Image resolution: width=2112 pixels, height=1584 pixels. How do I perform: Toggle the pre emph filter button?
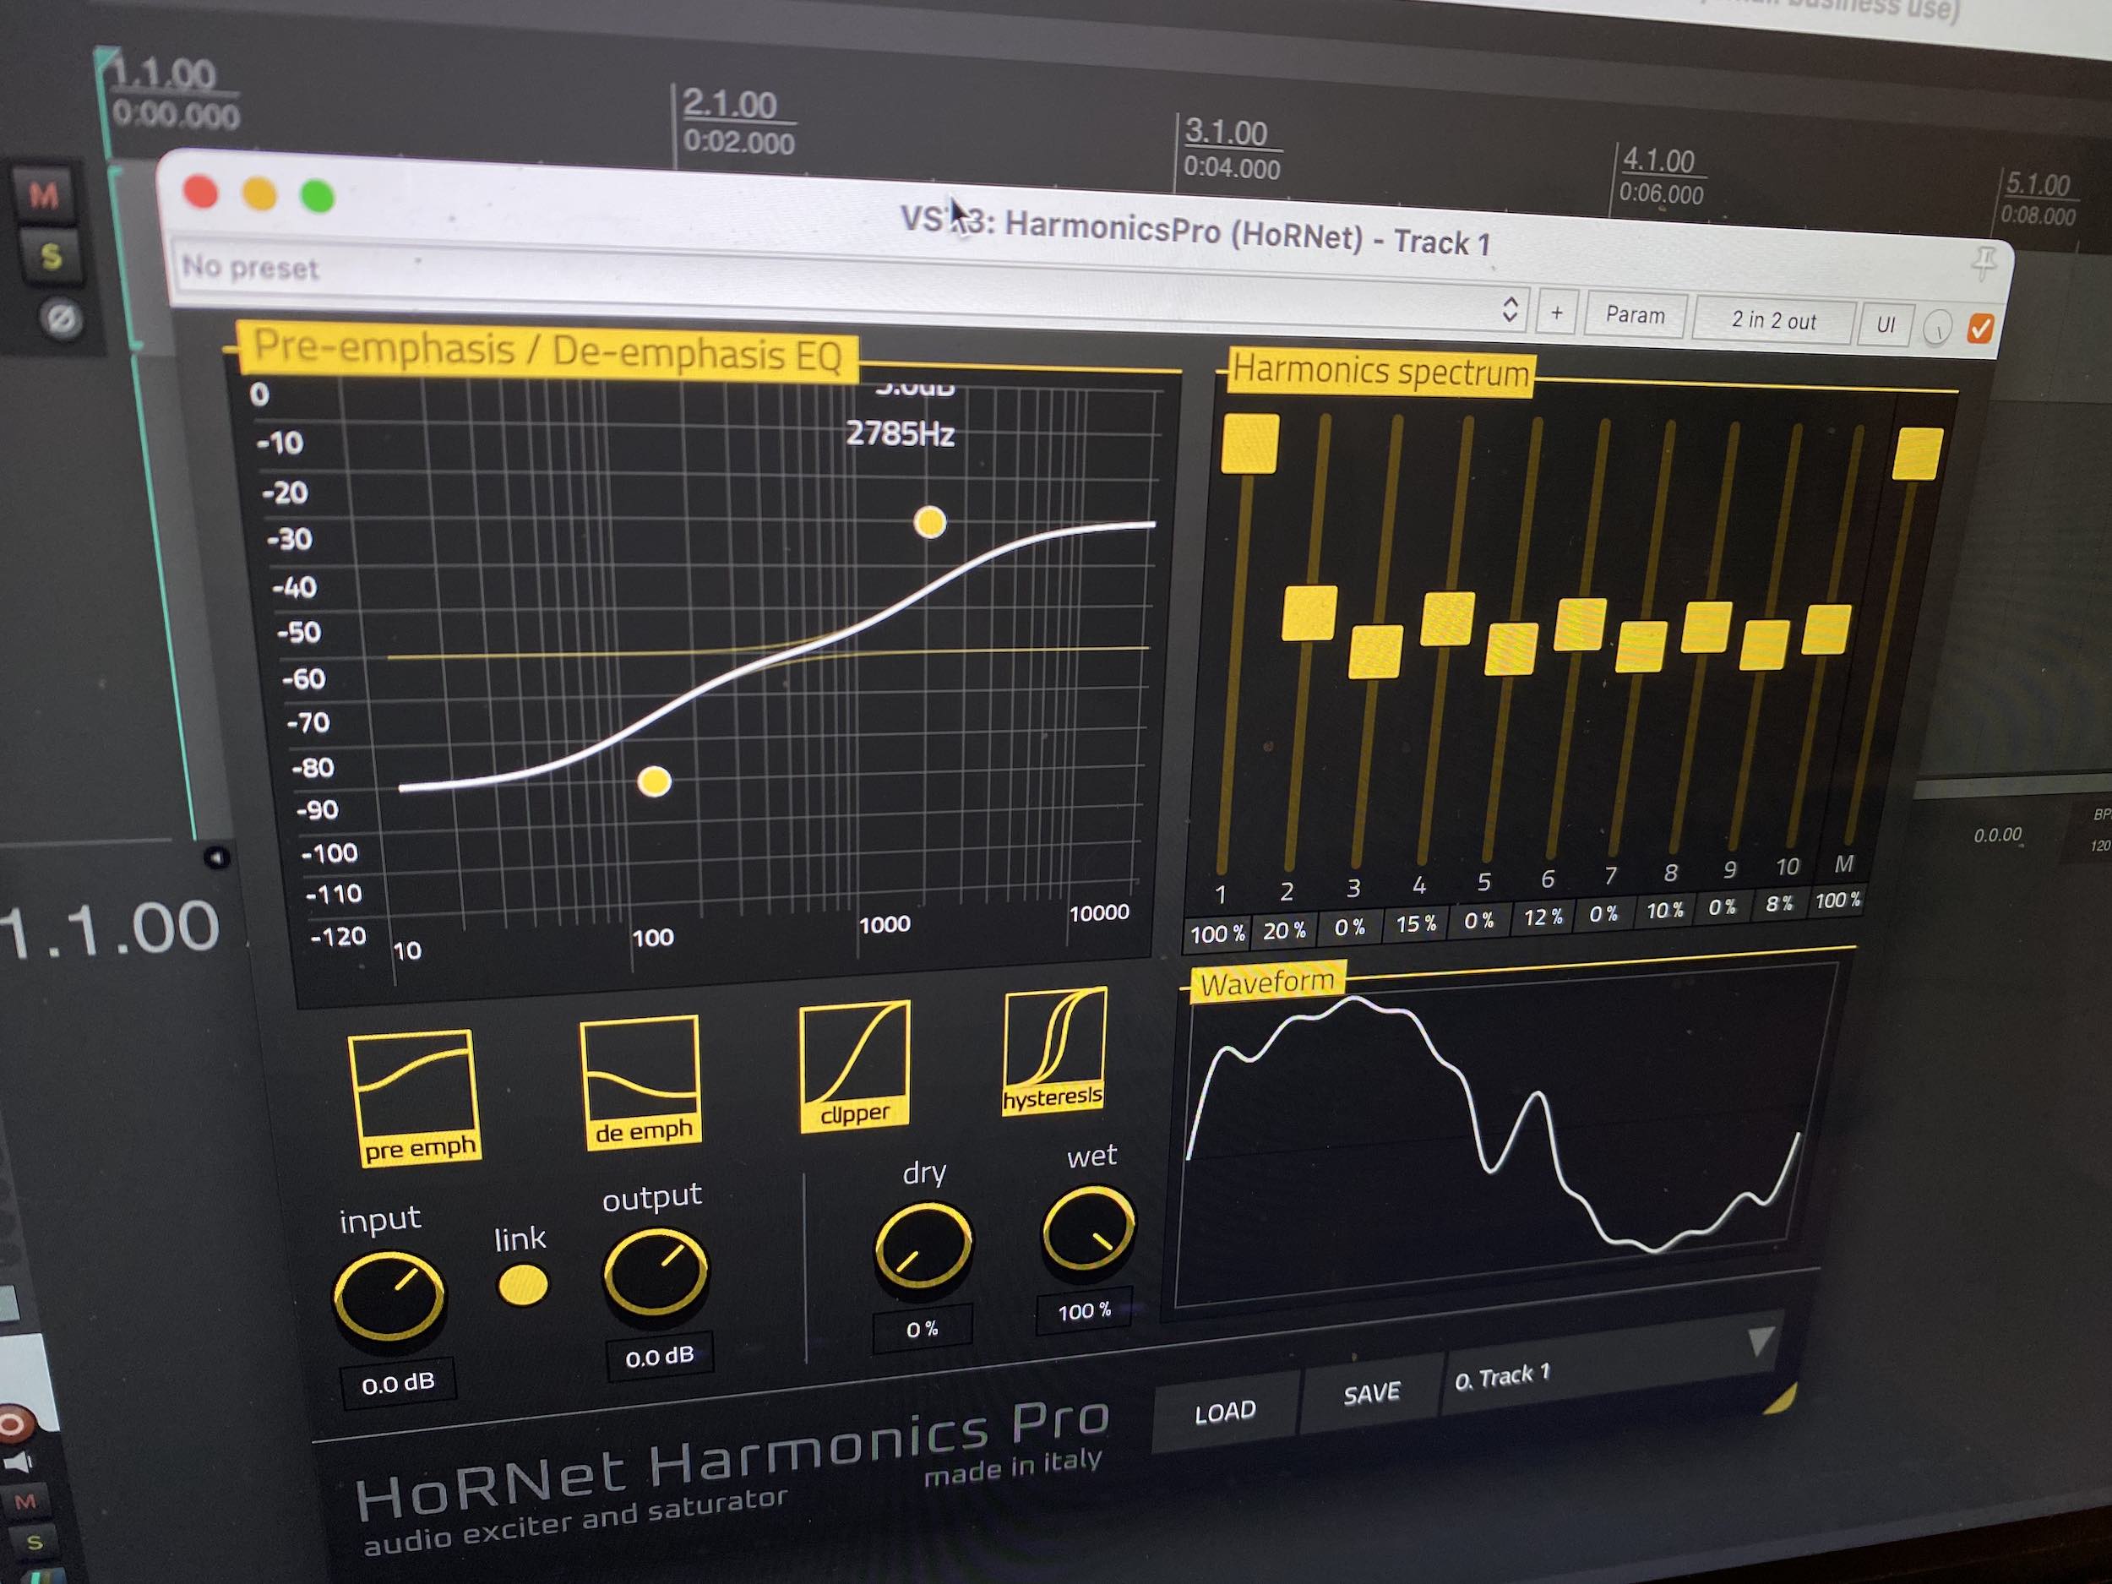pyautogui.click(x=415, y=1097)
